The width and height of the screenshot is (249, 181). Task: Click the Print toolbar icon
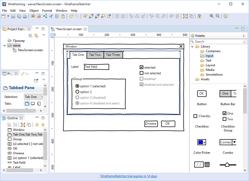(25, 16)
